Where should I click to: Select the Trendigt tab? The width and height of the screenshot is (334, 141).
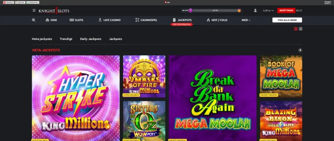click(66, 39)
